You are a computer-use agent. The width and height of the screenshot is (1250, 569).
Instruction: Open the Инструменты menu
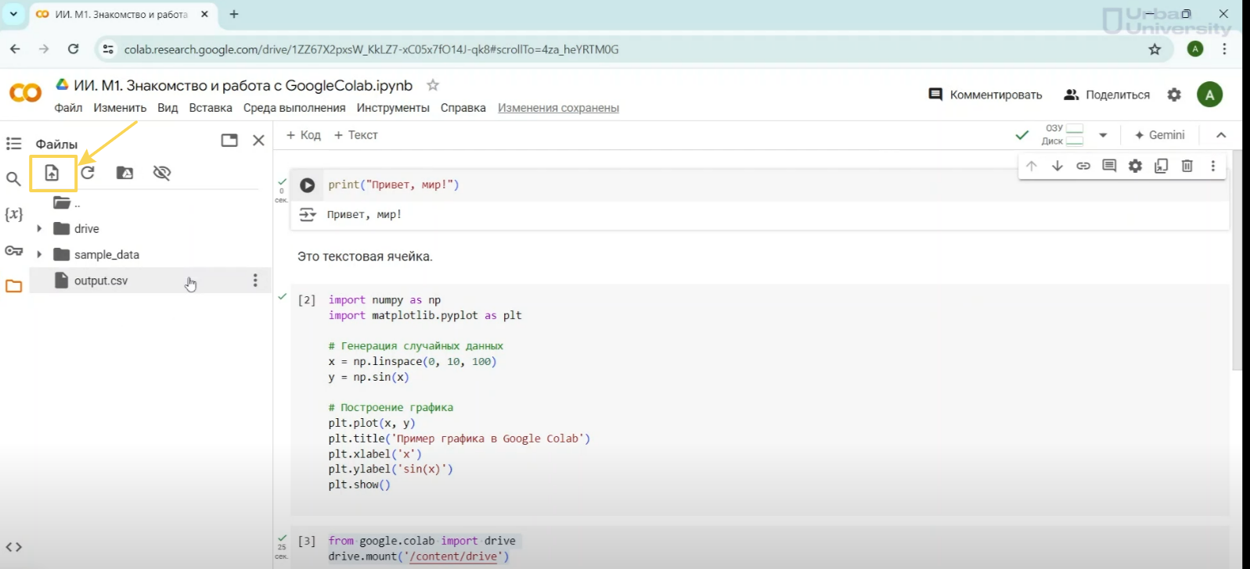[x=392, y=108]
